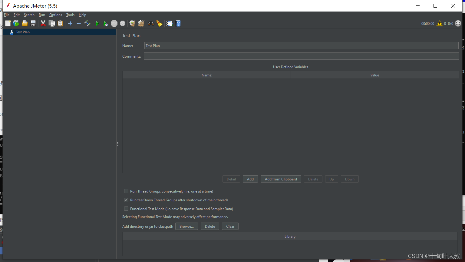Click the Stop test icon

114,23
